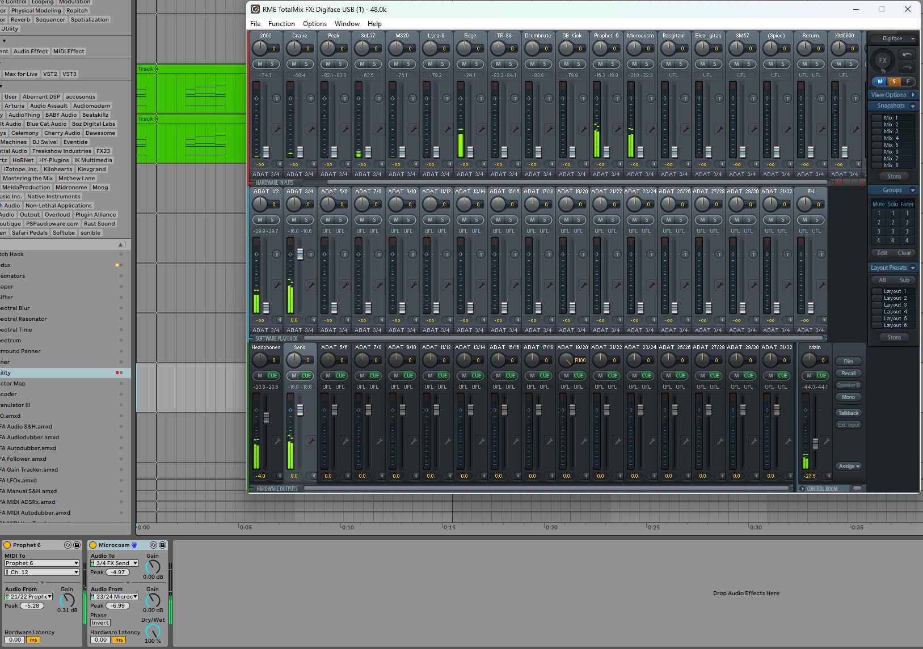The image size is (923, 649).
Task: Click Store under Snapshots
Action: (x=894, y=176)
